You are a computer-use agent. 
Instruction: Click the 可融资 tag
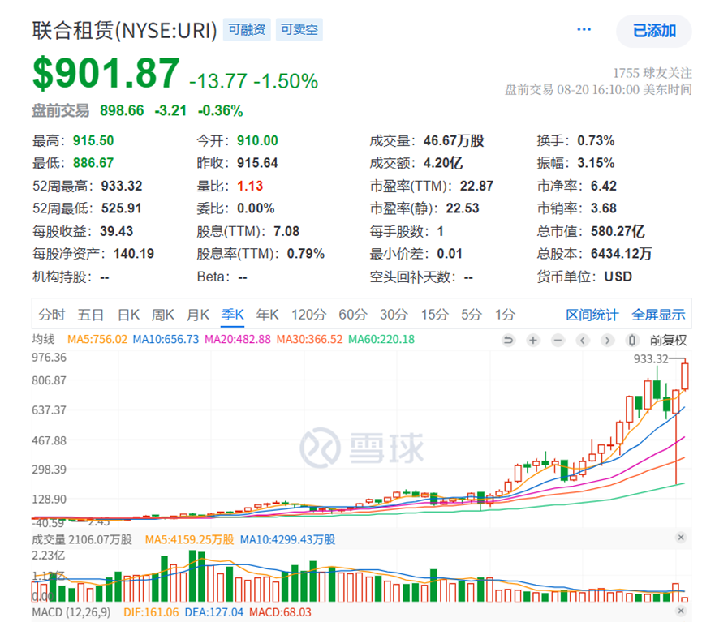247,31
